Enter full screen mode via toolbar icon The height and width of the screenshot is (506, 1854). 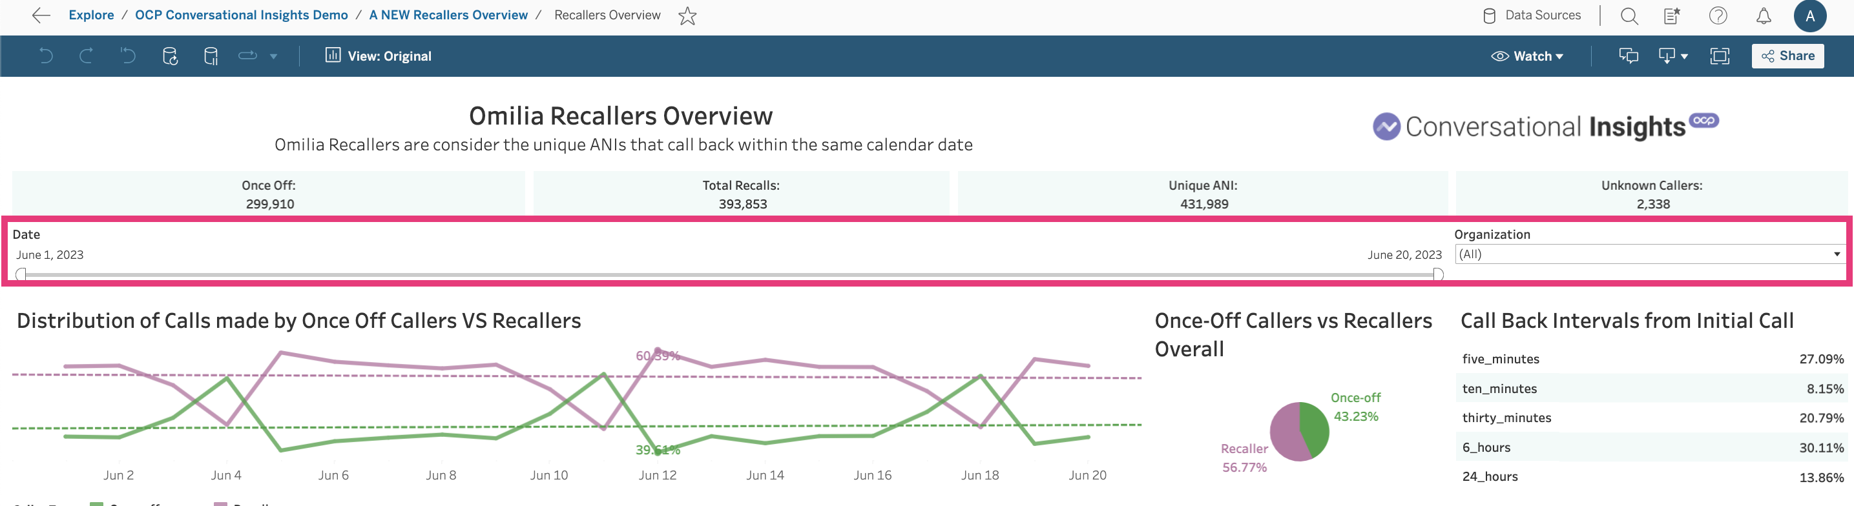click(x=1720, y=56)
